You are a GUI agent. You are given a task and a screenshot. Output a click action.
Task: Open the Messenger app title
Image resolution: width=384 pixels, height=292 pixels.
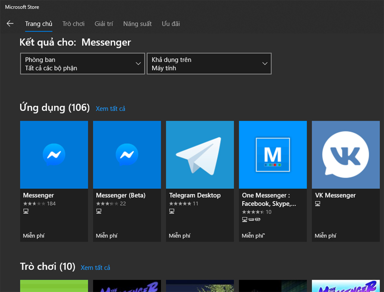coord(38,195)
